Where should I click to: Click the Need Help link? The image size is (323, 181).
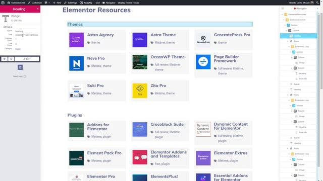tap(19, 76)
